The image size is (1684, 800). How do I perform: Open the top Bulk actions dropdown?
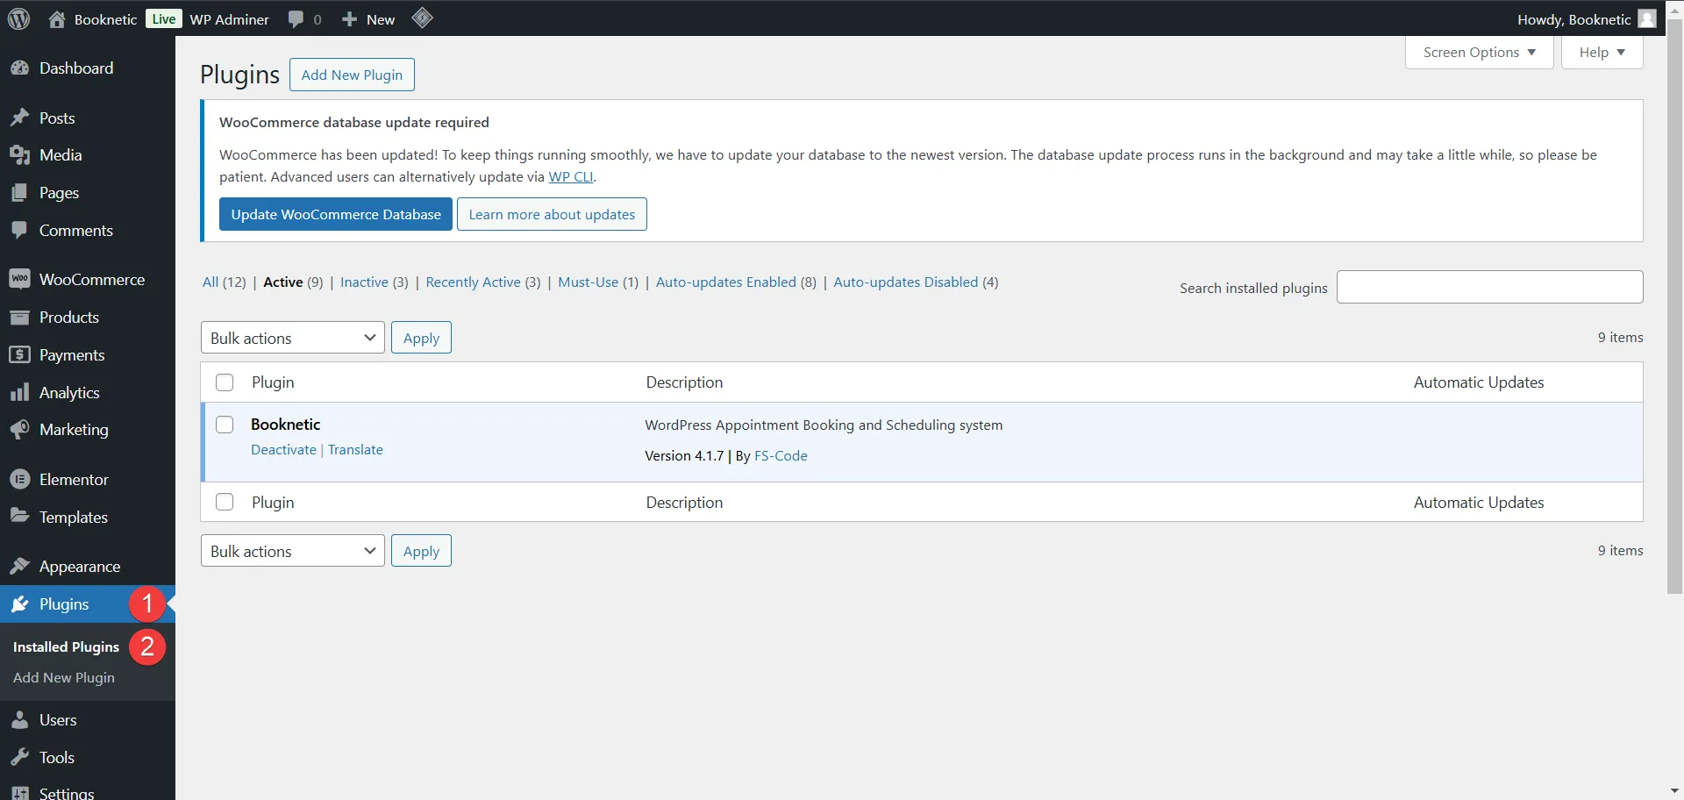tap(293, 338)
